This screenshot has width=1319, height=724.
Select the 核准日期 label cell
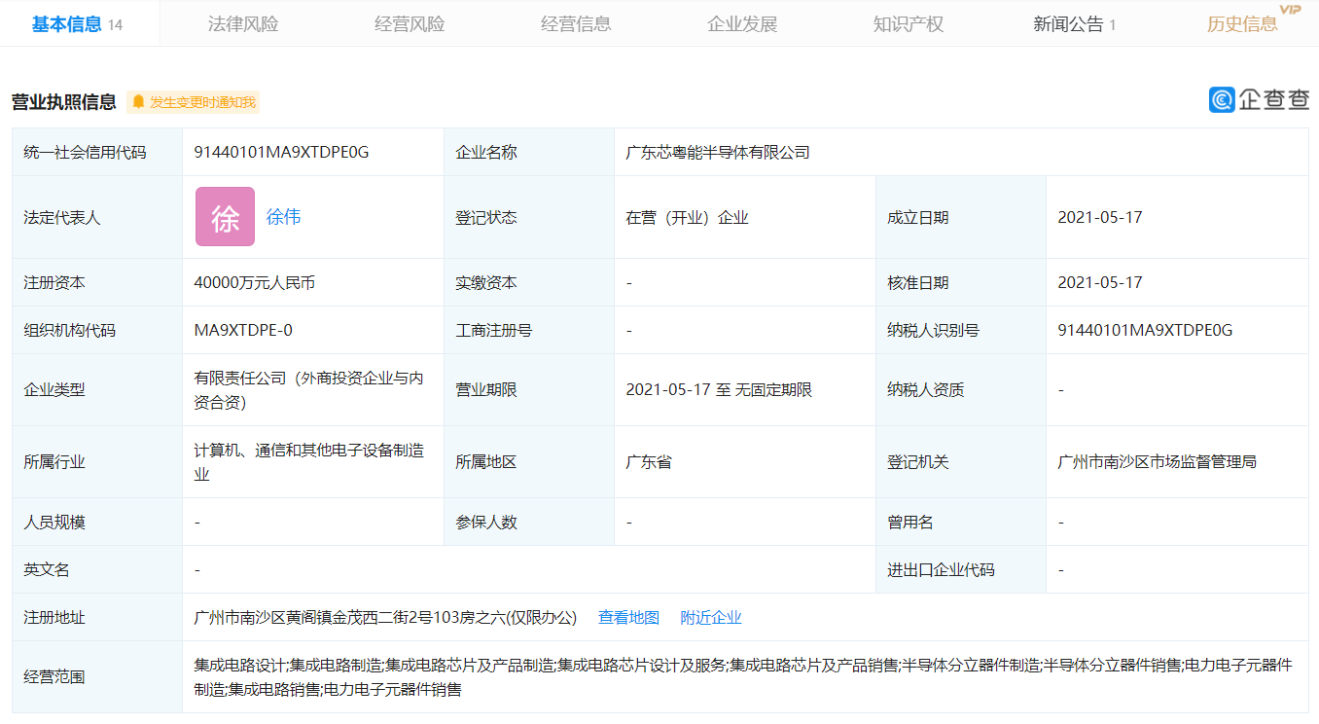961,282
